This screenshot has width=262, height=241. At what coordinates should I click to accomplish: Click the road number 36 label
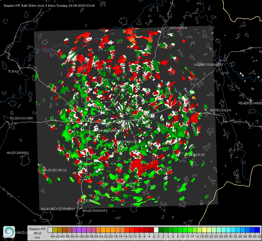17,123
